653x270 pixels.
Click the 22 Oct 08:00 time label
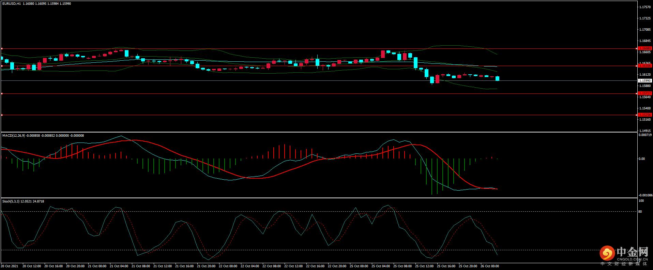tap(272, 266)
